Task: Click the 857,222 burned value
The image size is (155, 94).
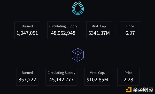Action: 27,80
